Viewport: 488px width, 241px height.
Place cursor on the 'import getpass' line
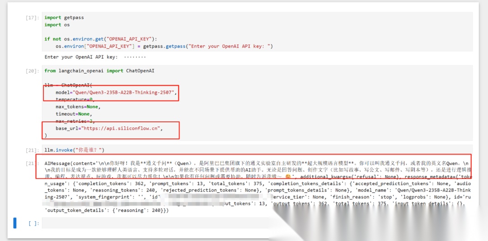pos(64,18)
